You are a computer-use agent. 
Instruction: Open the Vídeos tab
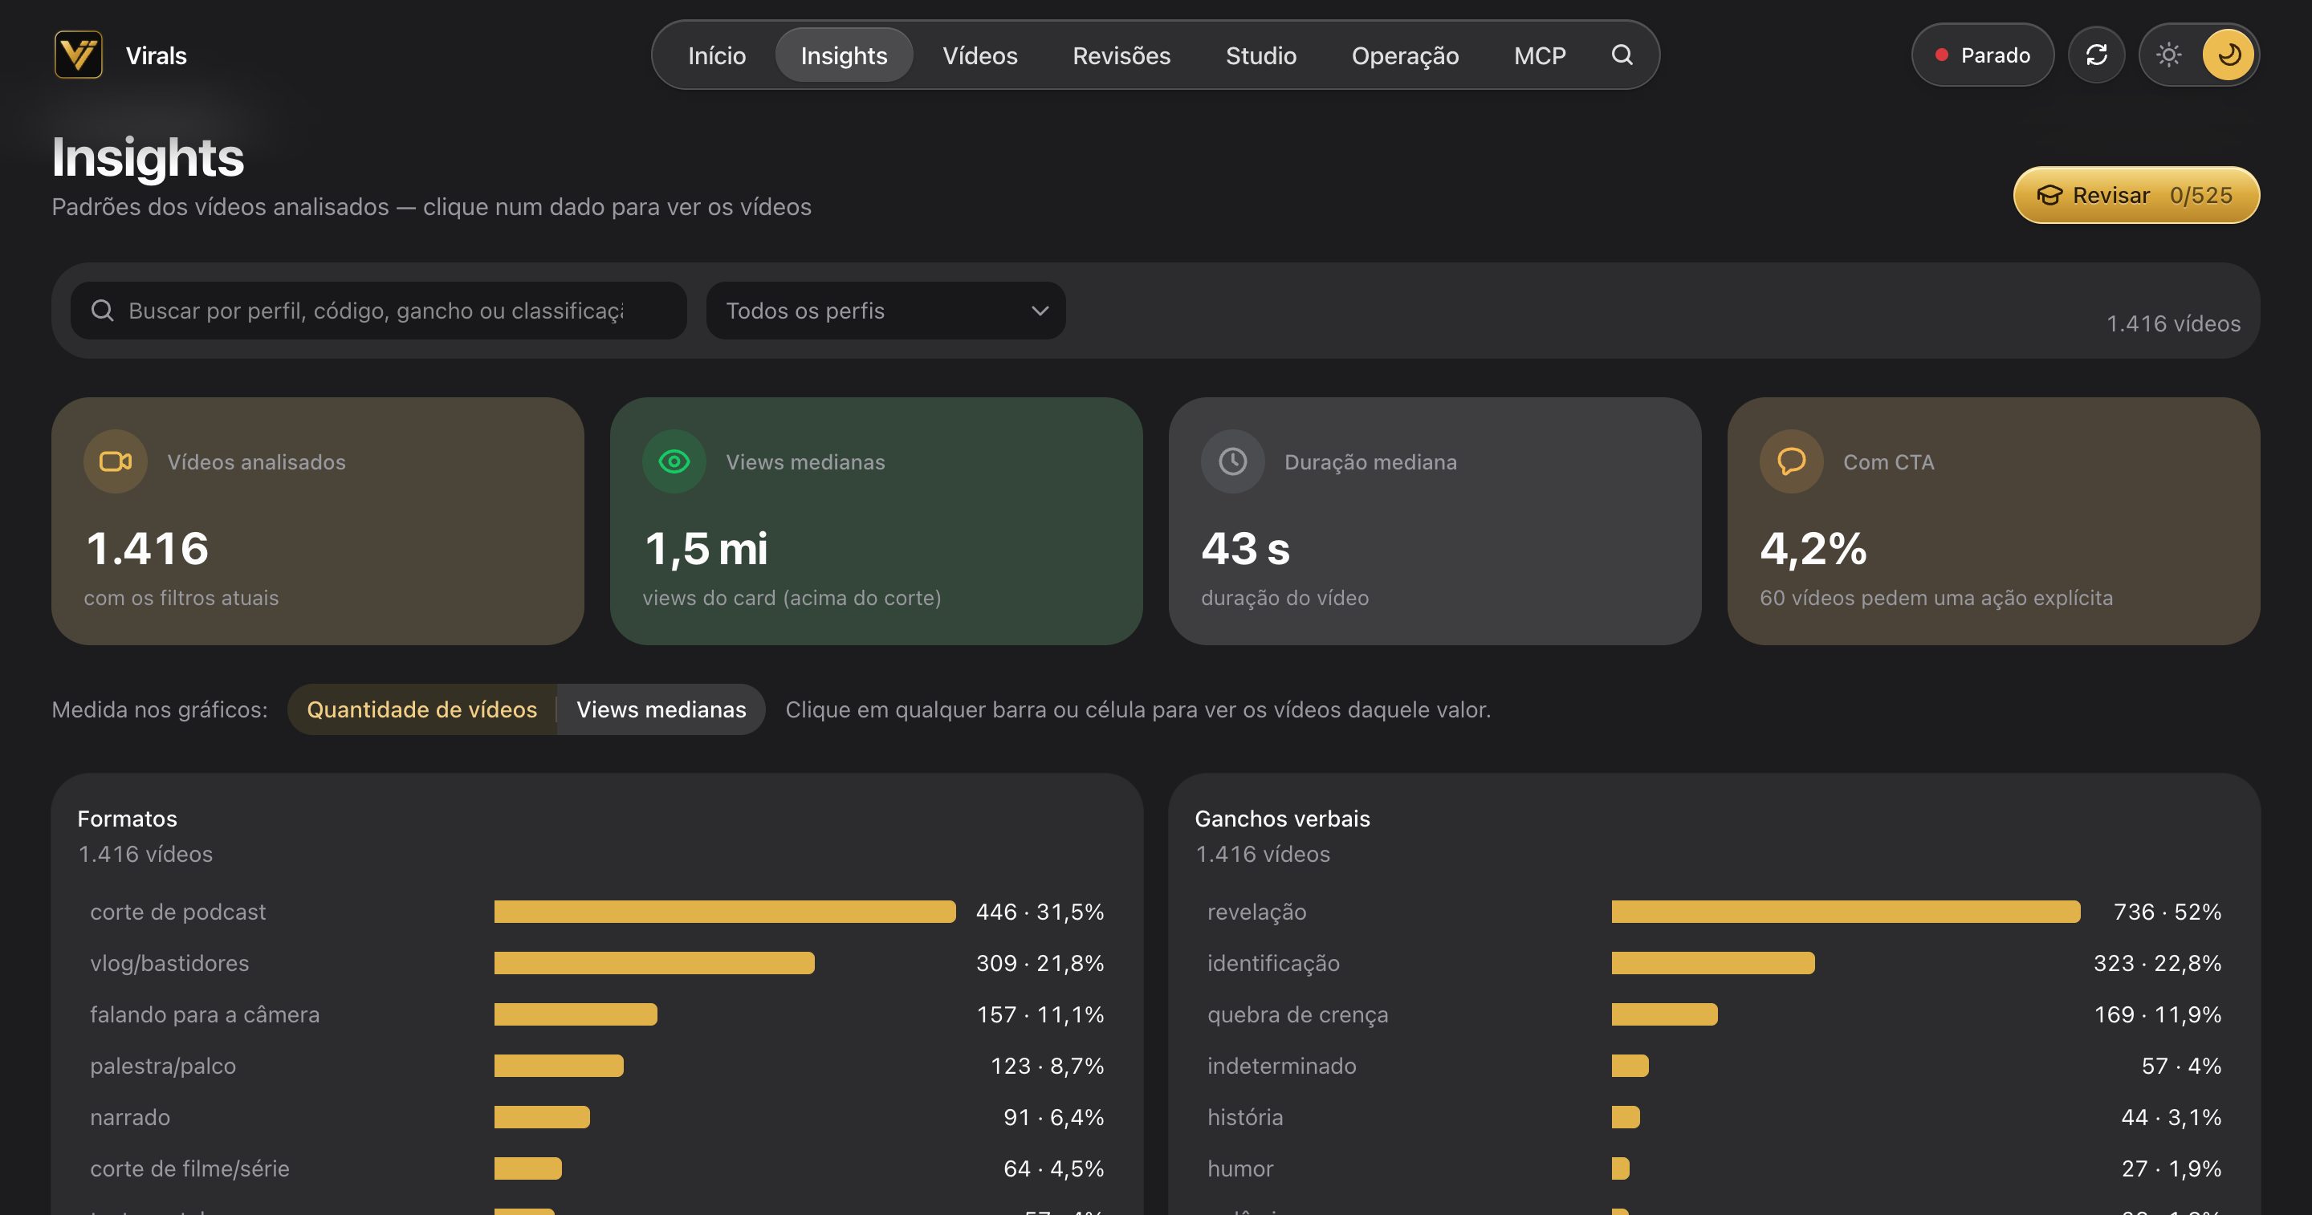coord(980,55)
